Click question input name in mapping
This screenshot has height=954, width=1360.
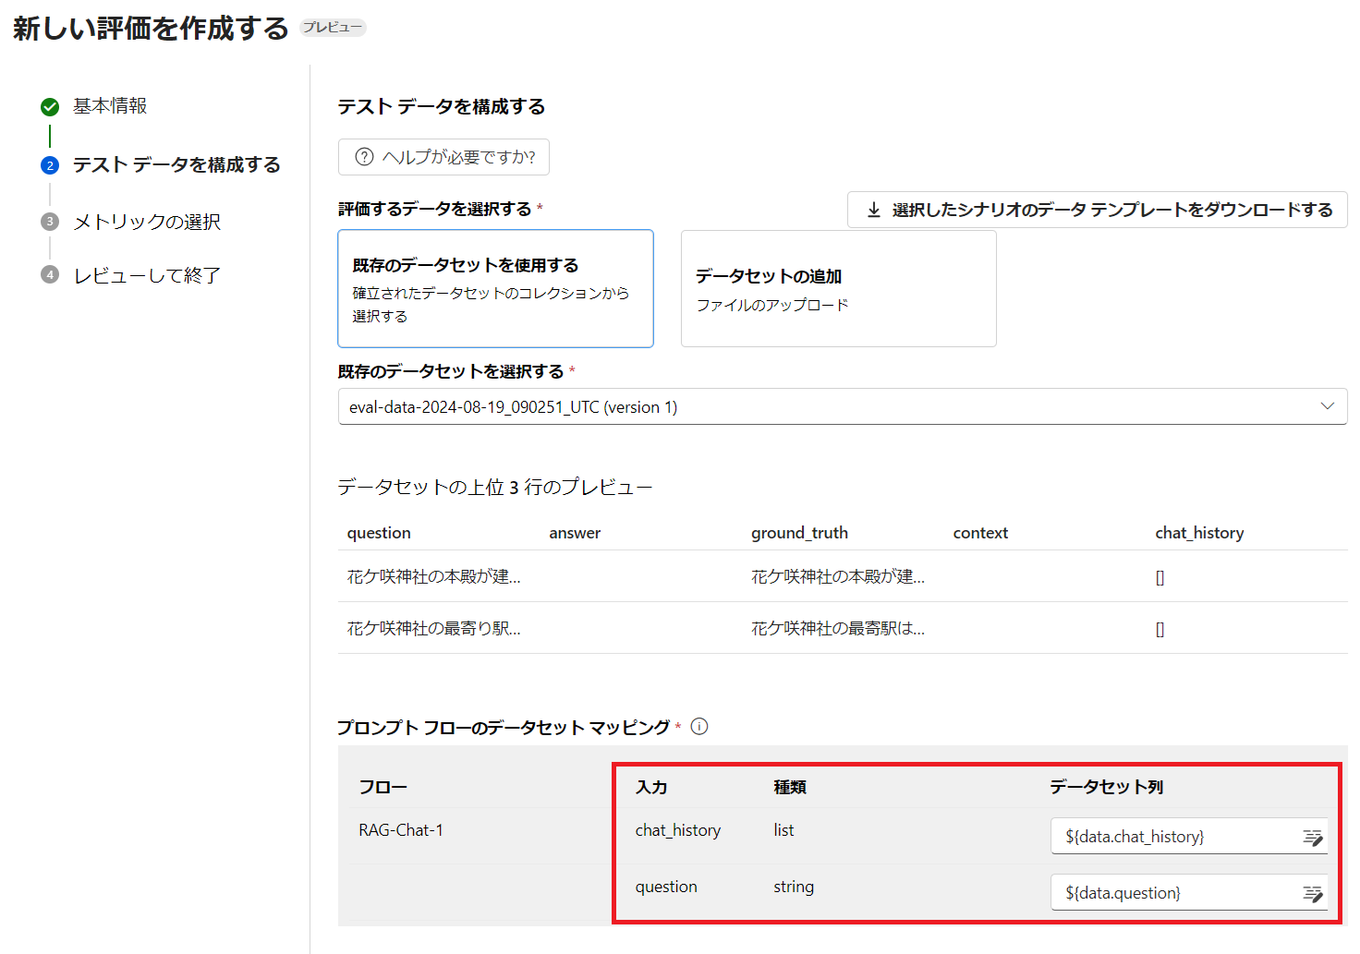[666, 887]
